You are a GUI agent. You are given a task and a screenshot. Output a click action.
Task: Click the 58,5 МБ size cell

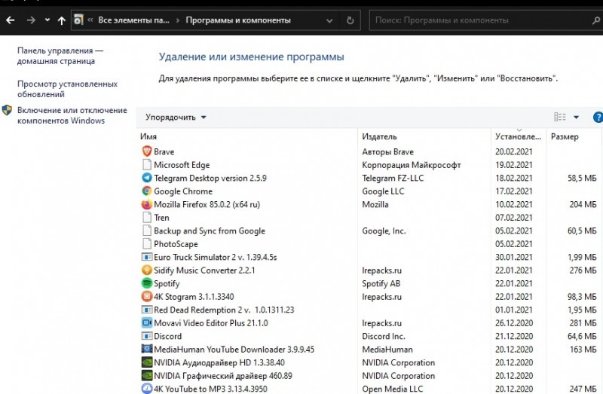[x=582, y=178]
